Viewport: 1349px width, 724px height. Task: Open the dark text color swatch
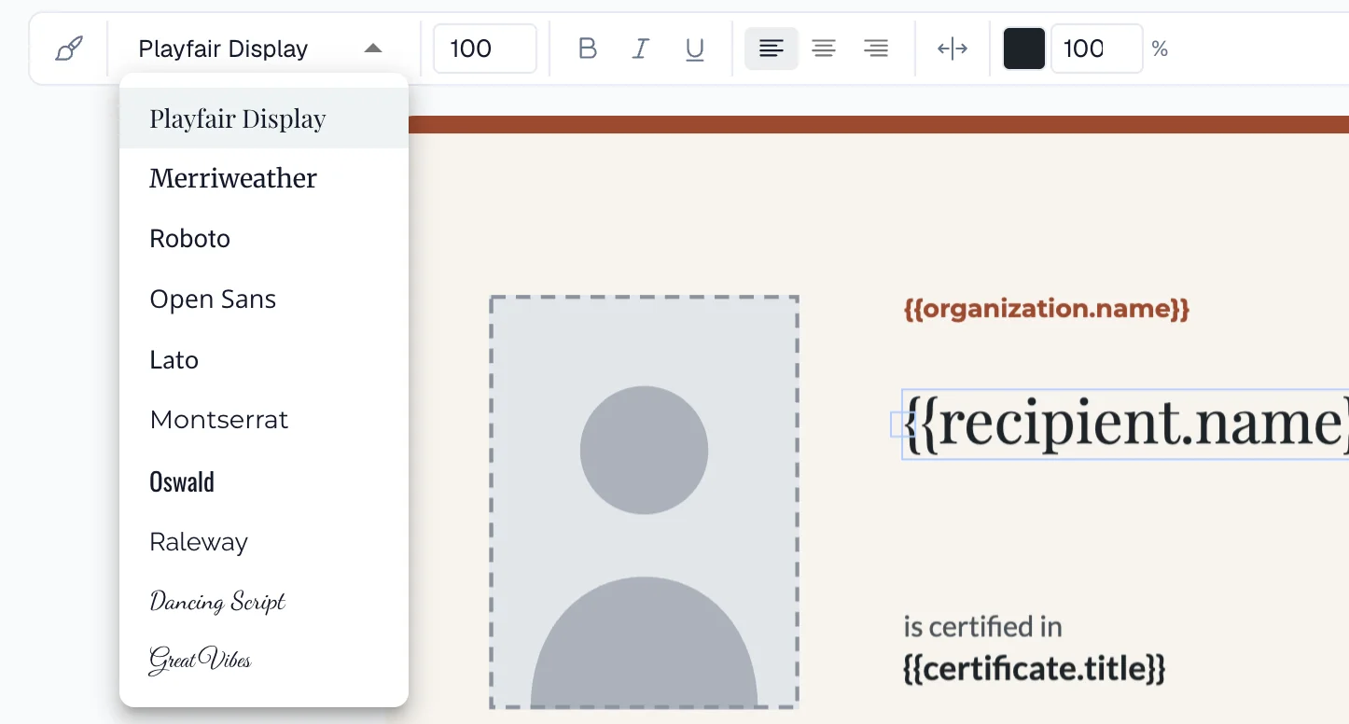coord(1023,49)
